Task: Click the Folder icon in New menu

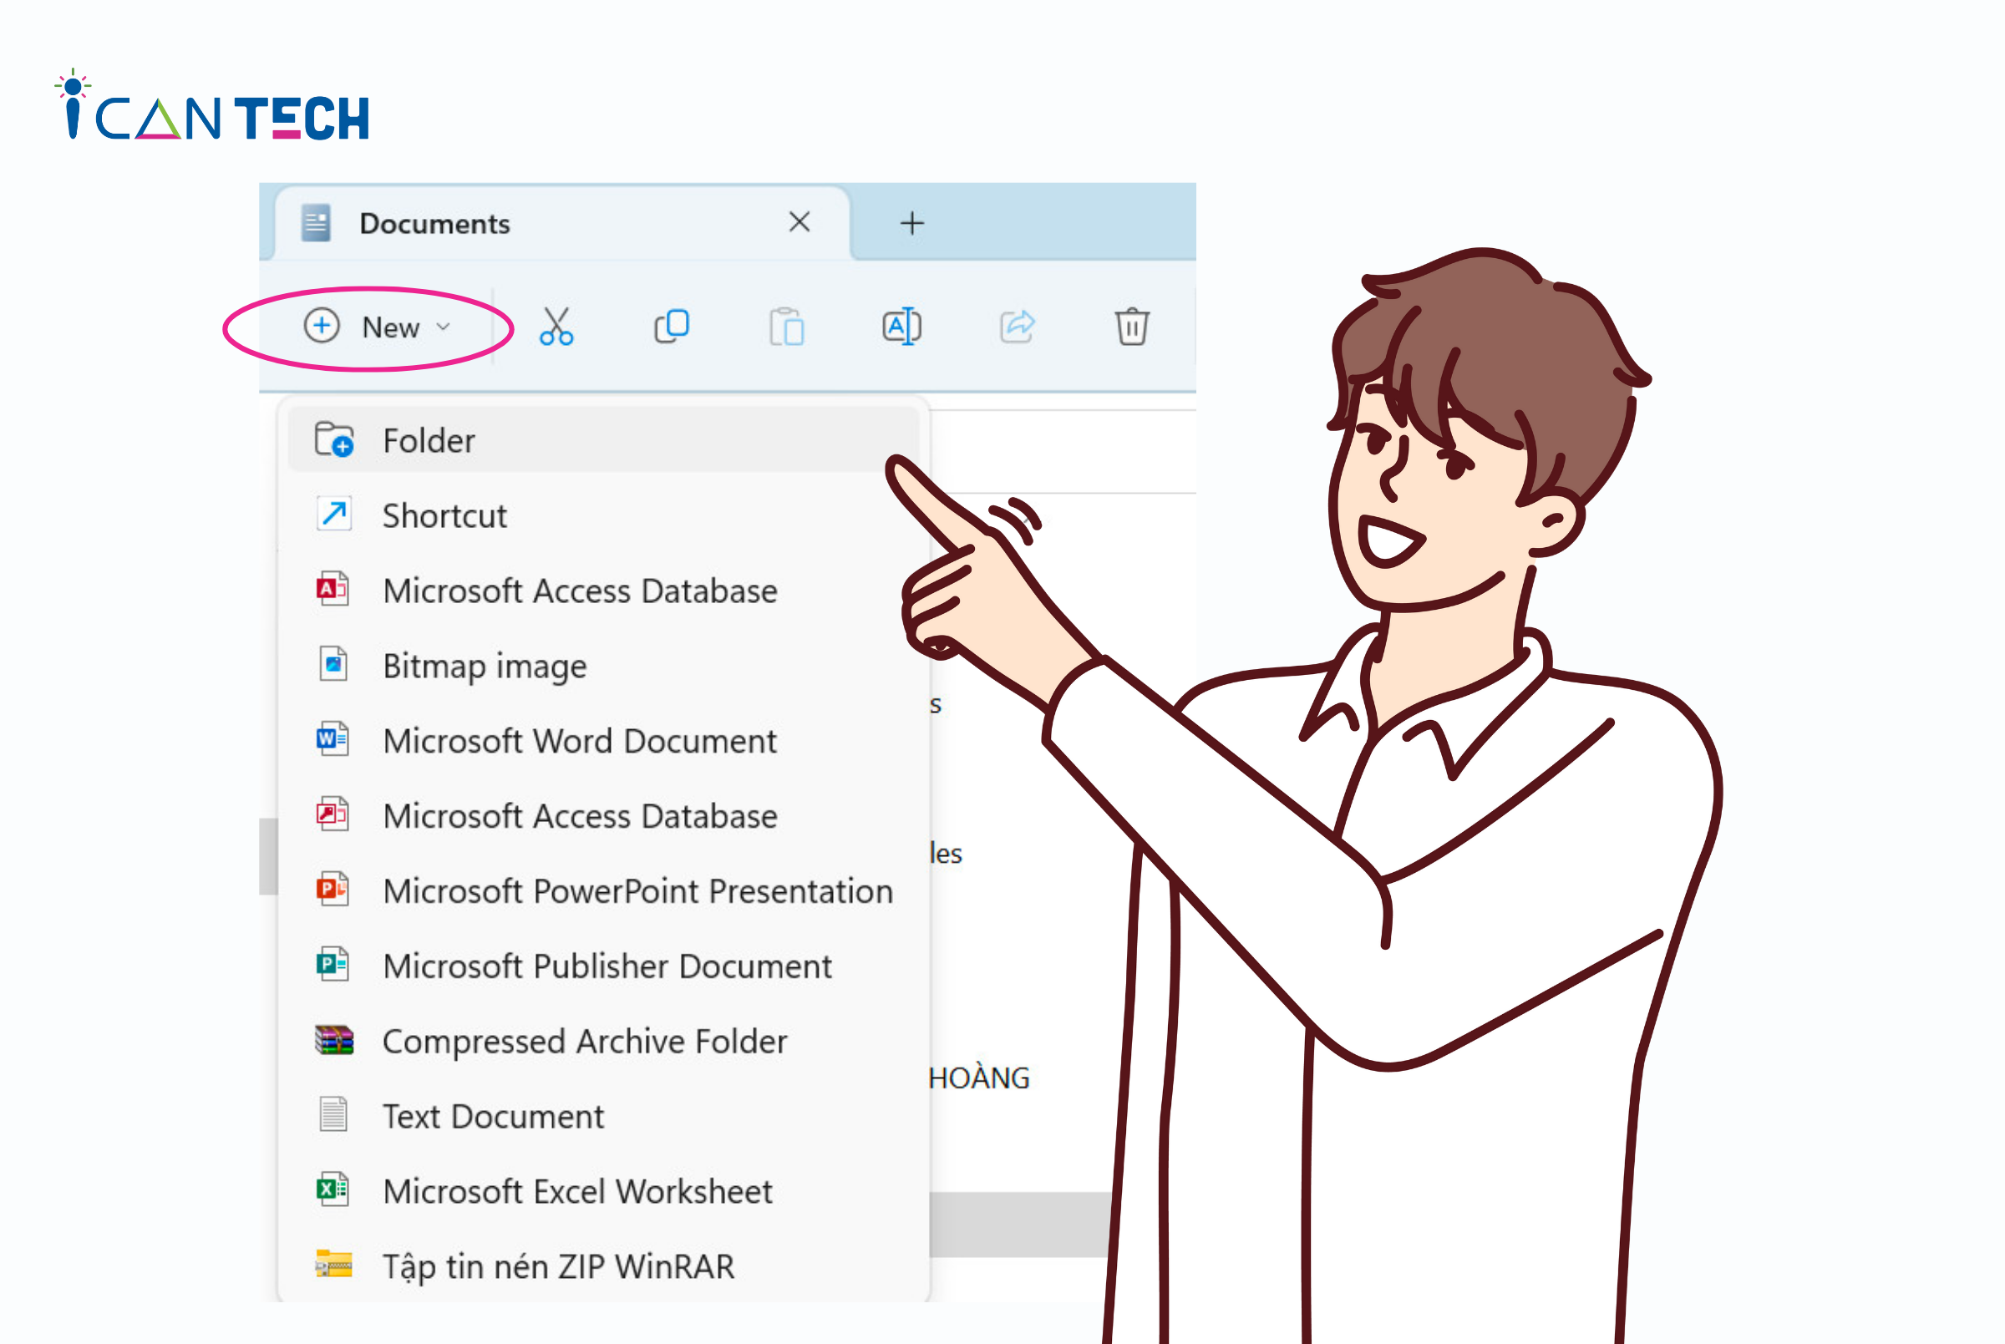Action: click(334, 439)
